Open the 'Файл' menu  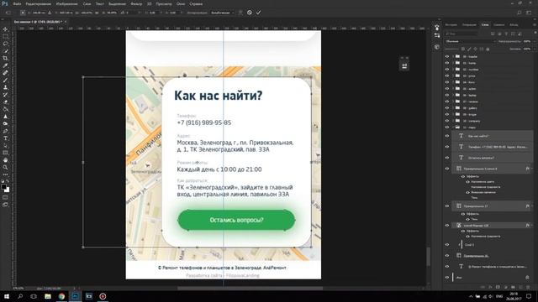(17, 3)
